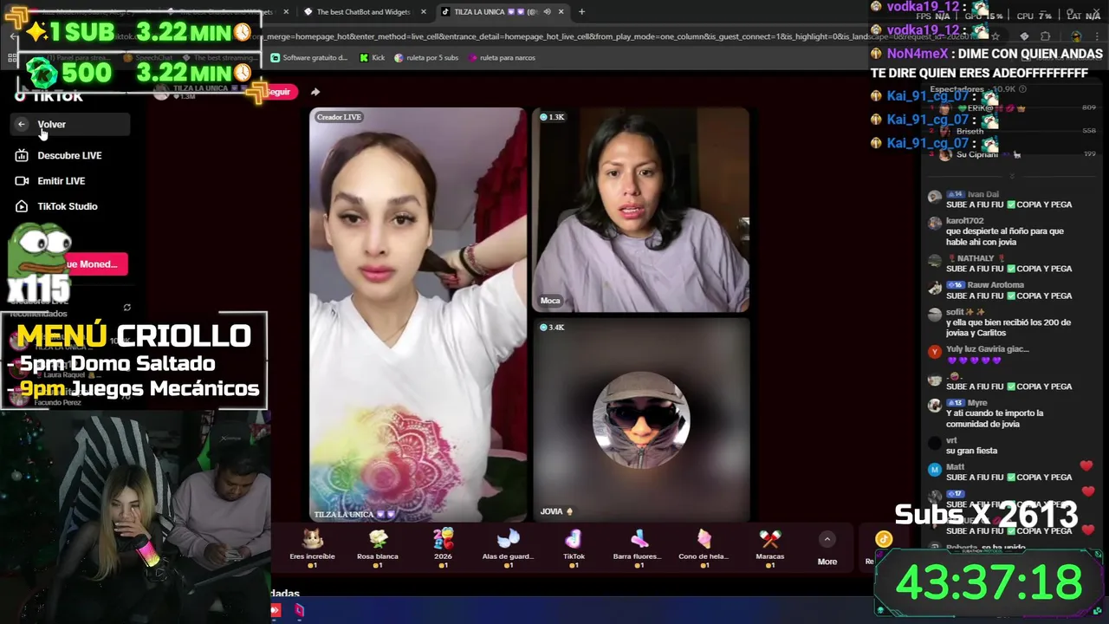
Task: Refresh the recomendados list
Action: (127, 308)
